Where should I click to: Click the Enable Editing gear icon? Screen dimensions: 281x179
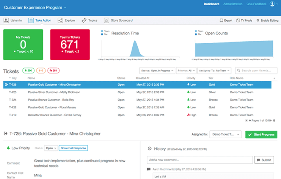pyautogui.click(x=258, y=21)
